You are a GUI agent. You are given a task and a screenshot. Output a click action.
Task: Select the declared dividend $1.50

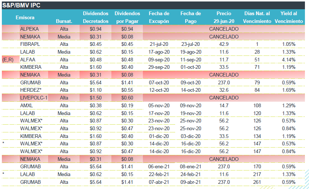95,98
